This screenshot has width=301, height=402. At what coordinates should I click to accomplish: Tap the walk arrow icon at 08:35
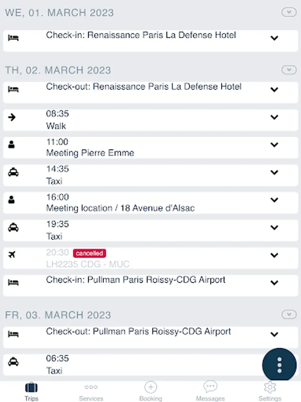[12, 117]
